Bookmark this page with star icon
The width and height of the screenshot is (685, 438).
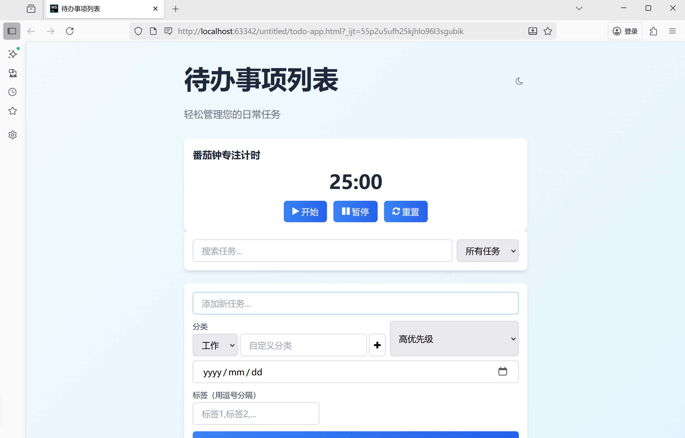pos(548,31)
